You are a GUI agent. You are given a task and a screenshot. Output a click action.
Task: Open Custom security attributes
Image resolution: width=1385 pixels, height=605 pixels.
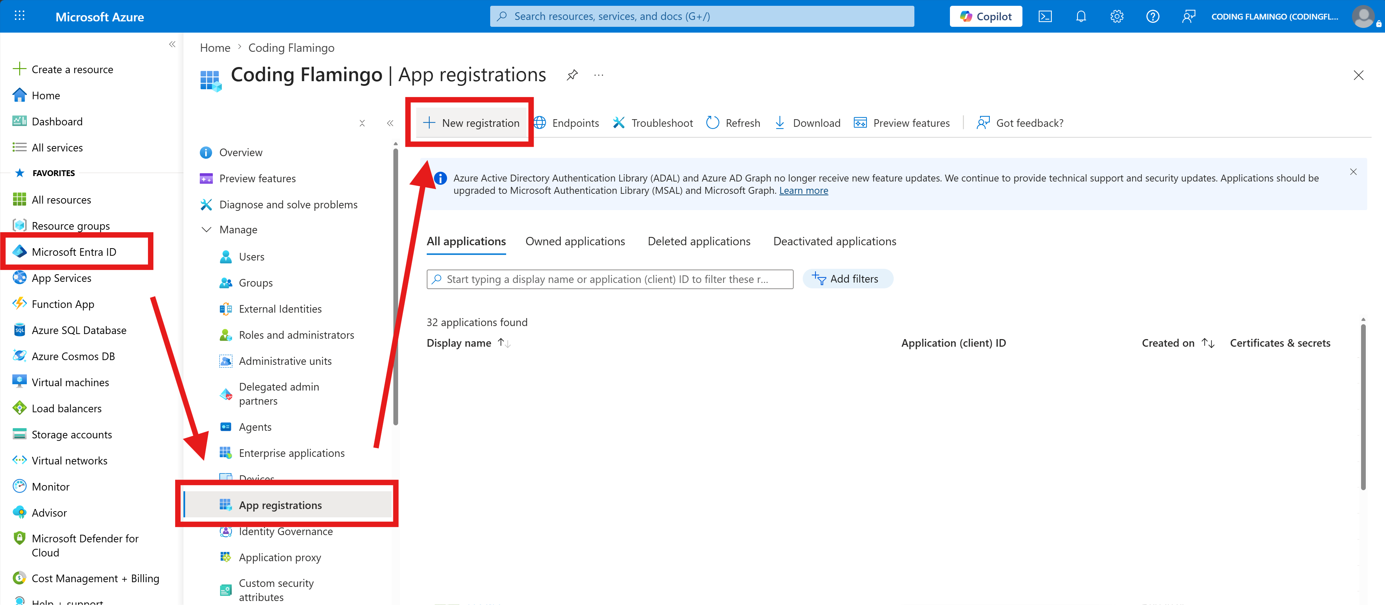click(266, 590)
